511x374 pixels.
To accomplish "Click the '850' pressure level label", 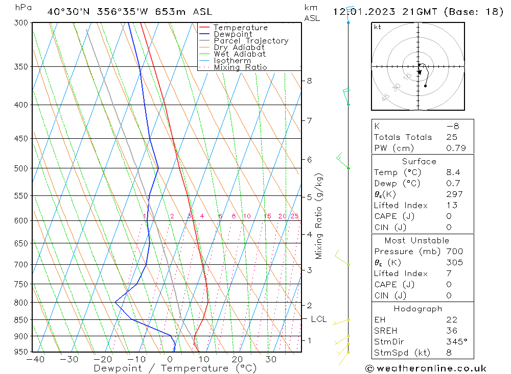I will (x=21, y=320).
